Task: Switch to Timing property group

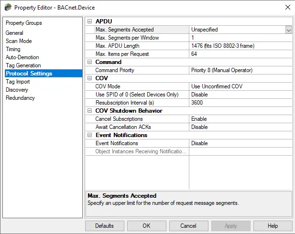Action: point(13,49)
